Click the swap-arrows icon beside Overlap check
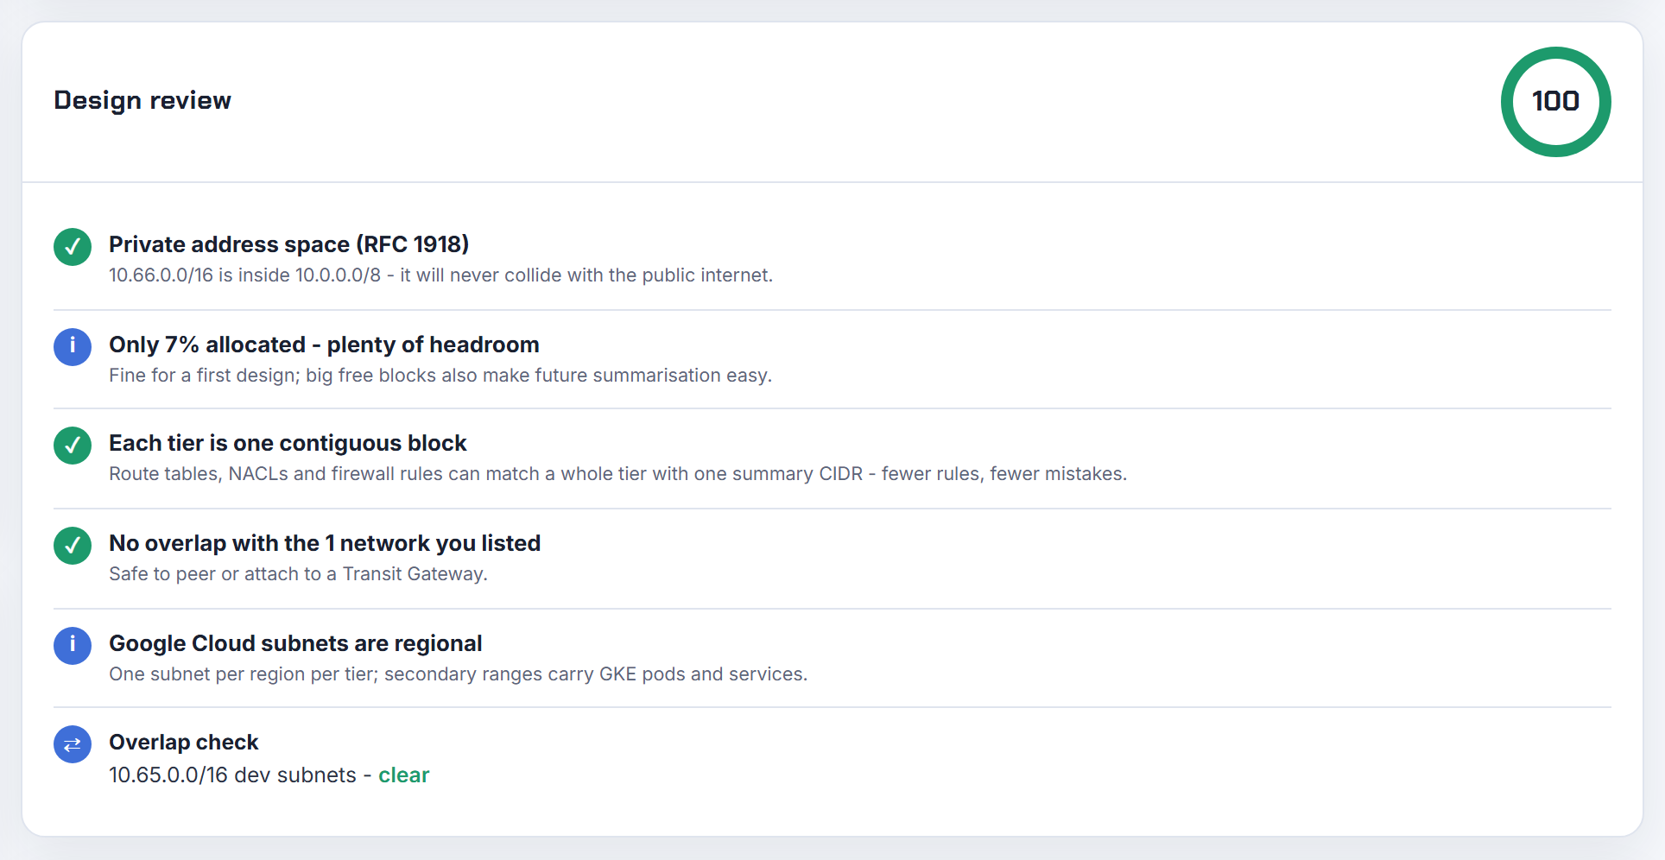1665x860 pixels. [73, 744]
